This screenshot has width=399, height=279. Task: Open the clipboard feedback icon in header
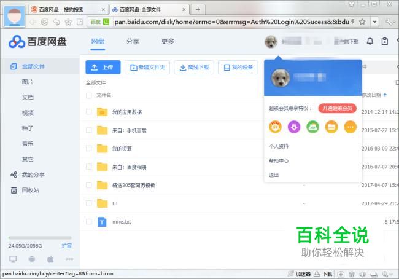[384, 41]
